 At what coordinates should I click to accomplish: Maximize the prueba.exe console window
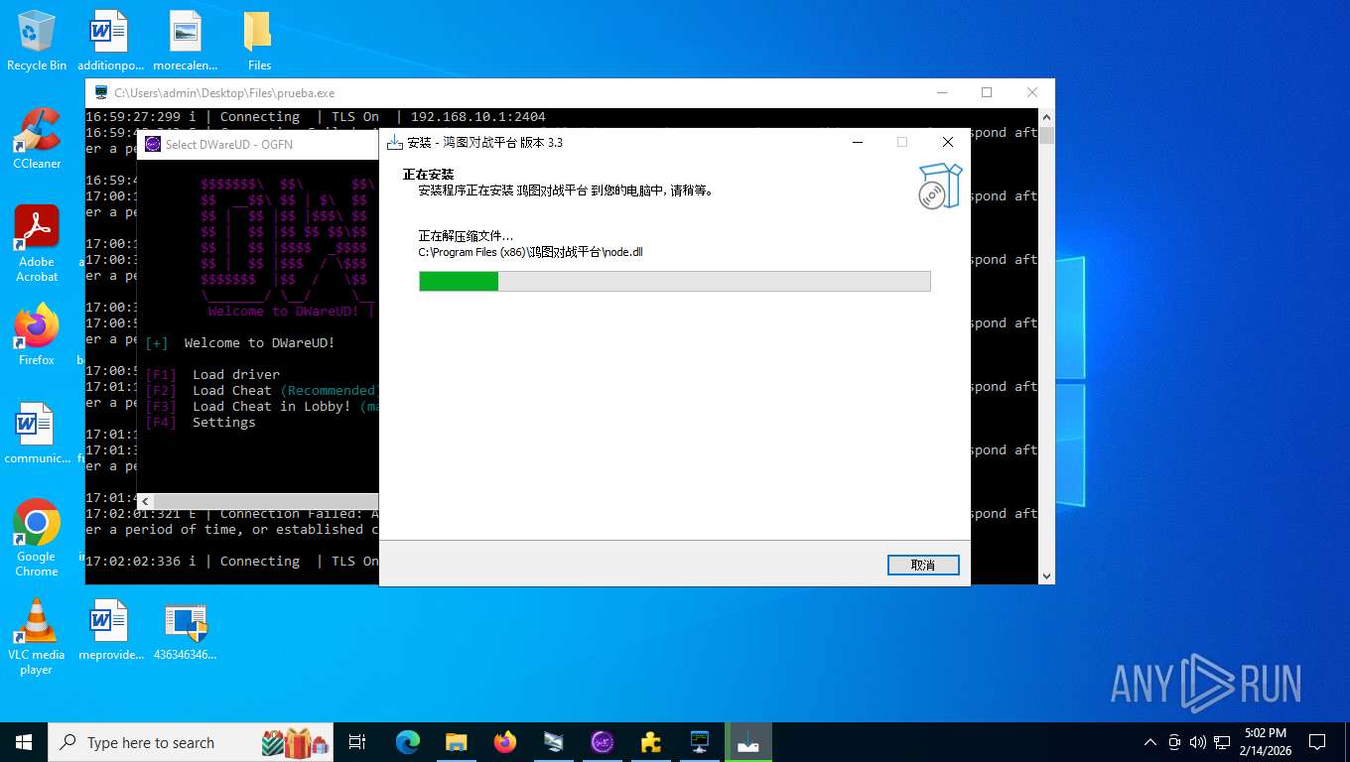tap(987, 92)
